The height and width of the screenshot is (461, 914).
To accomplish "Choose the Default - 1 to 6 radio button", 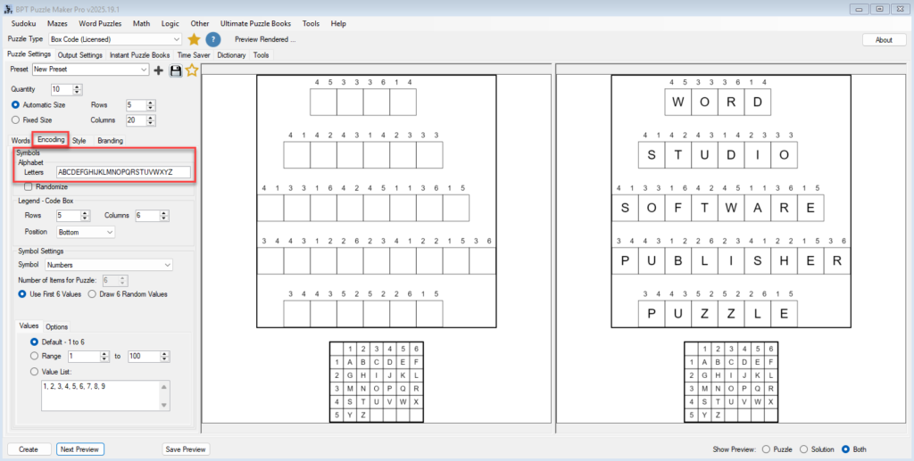I will click(x=35, y=342).
